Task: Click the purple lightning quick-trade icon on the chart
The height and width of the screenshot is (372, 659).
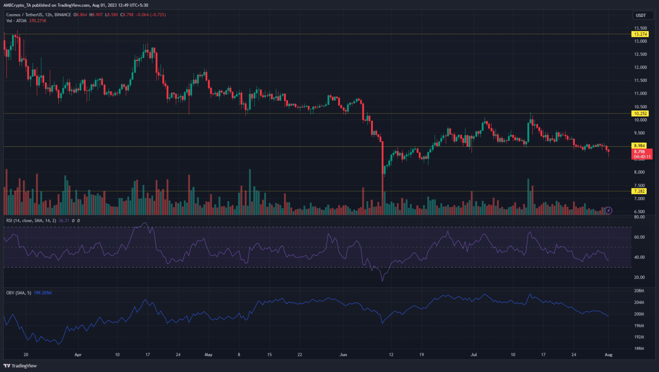Action: 608,210
